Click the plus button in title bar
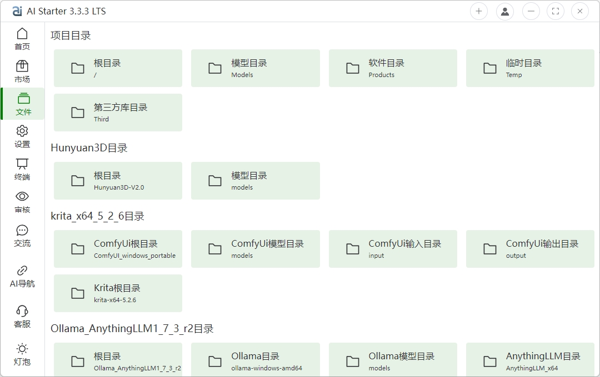Image resolution: width=600 pixels, height=377 pixels. pos(479,11)
